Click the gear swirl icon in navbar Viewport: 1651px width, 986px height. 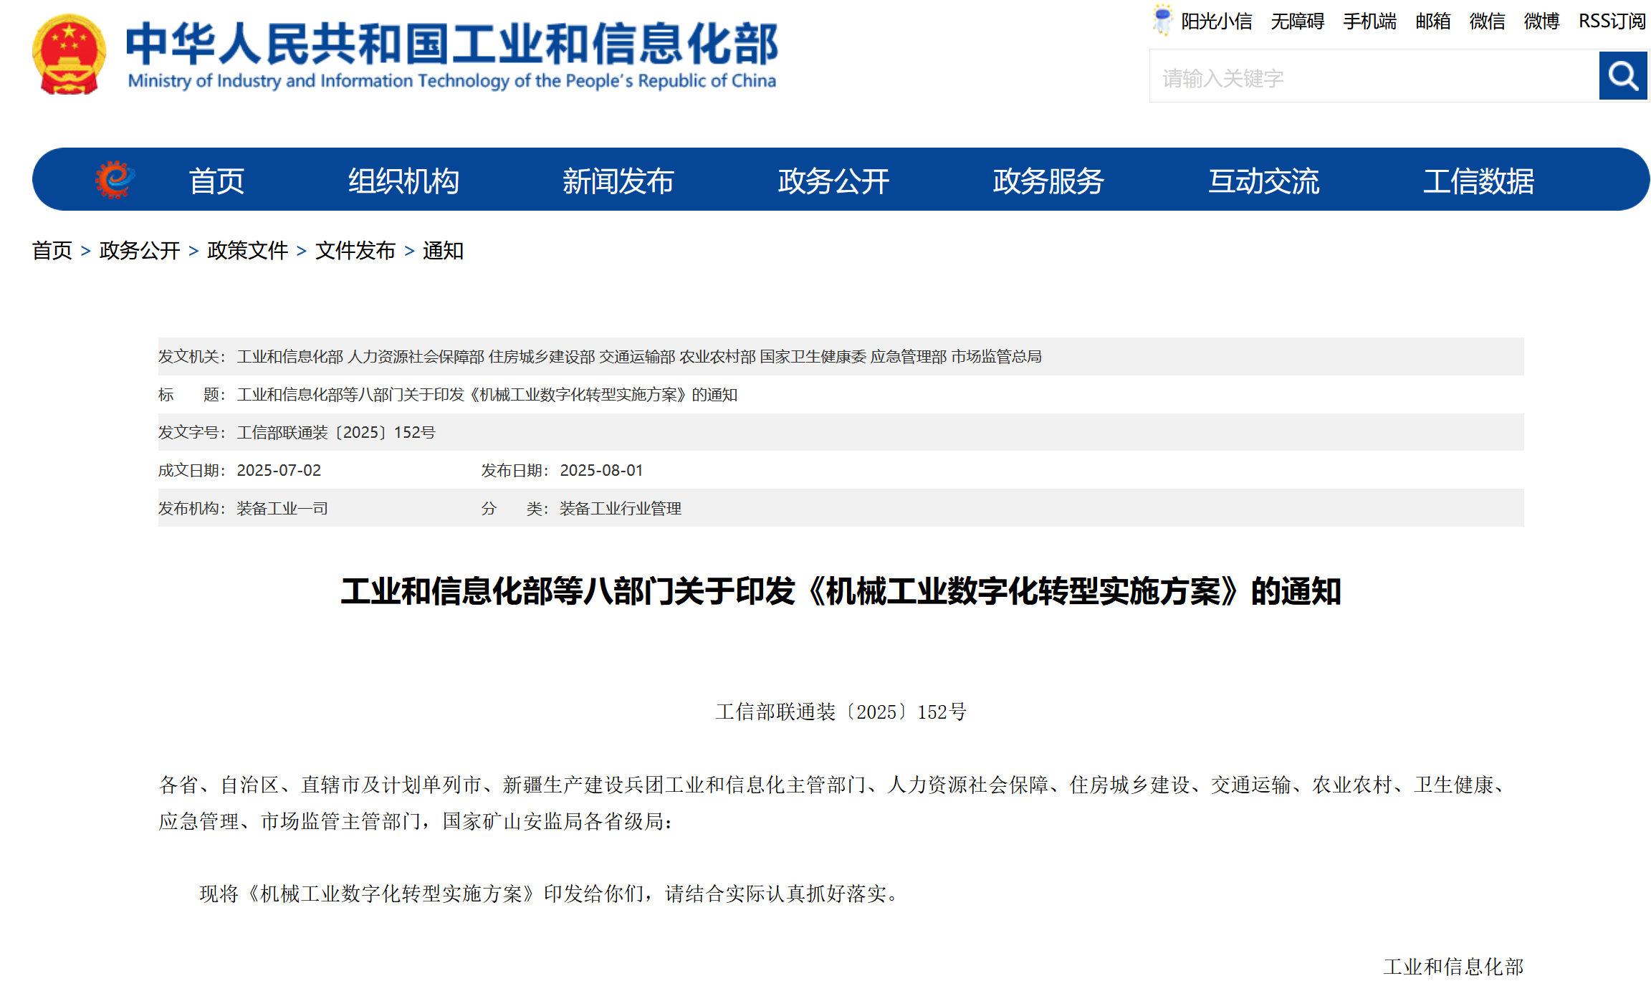pos(115,179)
